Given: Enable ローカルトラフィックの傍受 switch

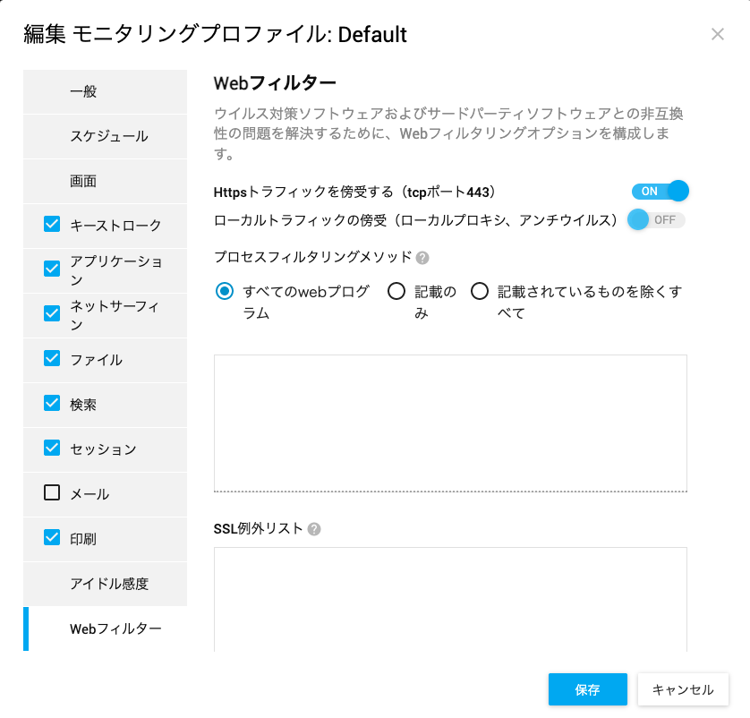Looking at the screenshot, I should (656, 220).
